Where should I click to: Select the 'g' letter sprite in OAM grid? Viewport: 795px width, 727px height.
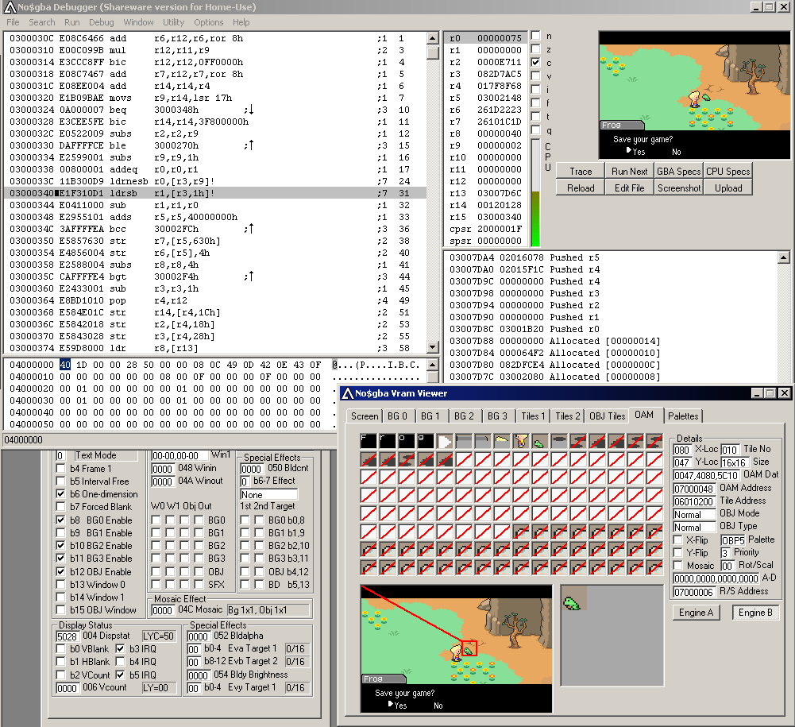pos(426,441)
